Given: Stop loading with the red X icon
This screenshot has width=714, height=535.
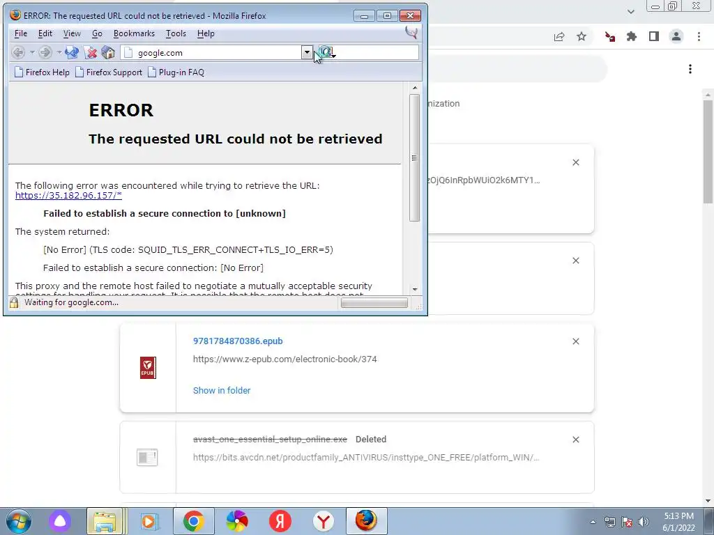Looking at the screenshot, I should click(91, 52).
